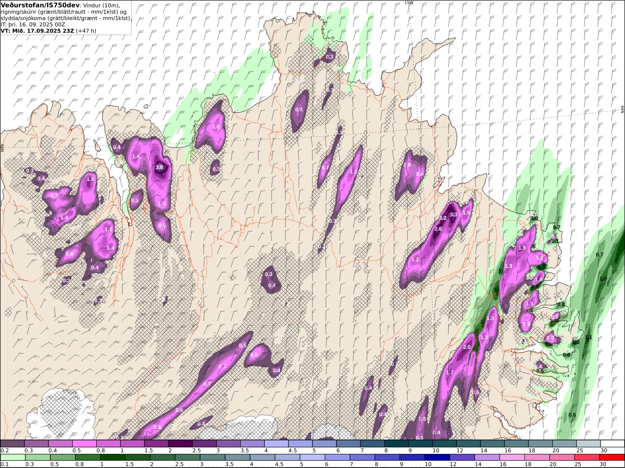Image resolution: width=625 pixels, height=468 pixels.
Task: Pick the darkest purple swatch between 2 and 2.5
Action: [181, 443]
